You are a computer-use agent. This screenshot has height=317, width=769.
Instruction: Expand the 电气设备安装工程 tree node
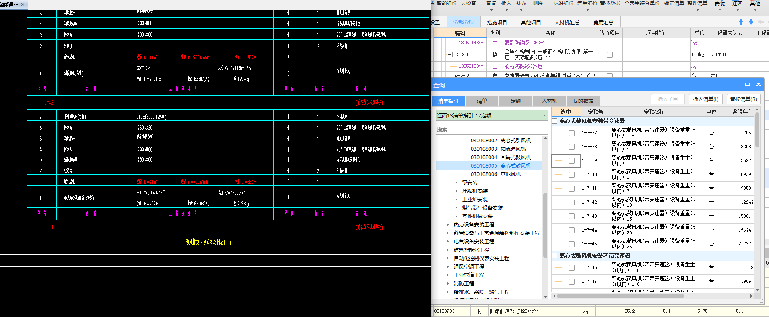point(448,242)
